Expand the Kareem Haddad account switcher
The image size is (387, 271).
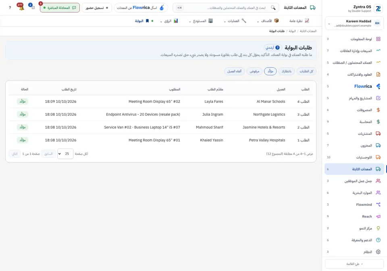tap(354, 23)
